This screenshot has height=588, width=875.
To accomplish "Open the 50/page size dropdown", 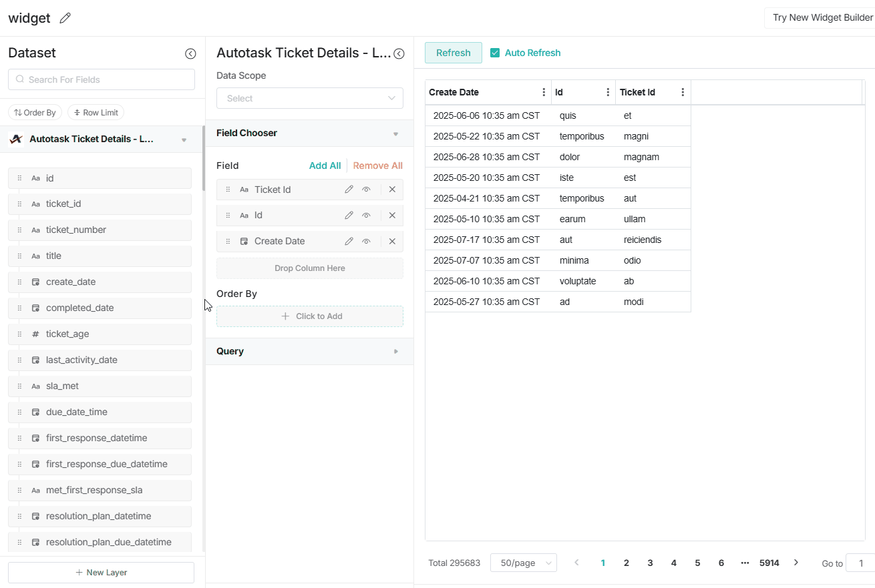I will click(523, 563).
